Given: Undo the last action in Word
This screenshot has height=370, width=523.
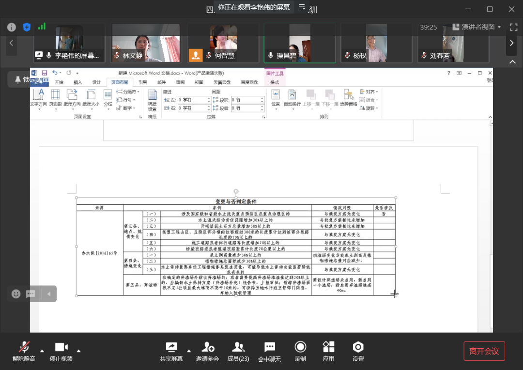Looking at the screenshot, I should coord(55,73).
